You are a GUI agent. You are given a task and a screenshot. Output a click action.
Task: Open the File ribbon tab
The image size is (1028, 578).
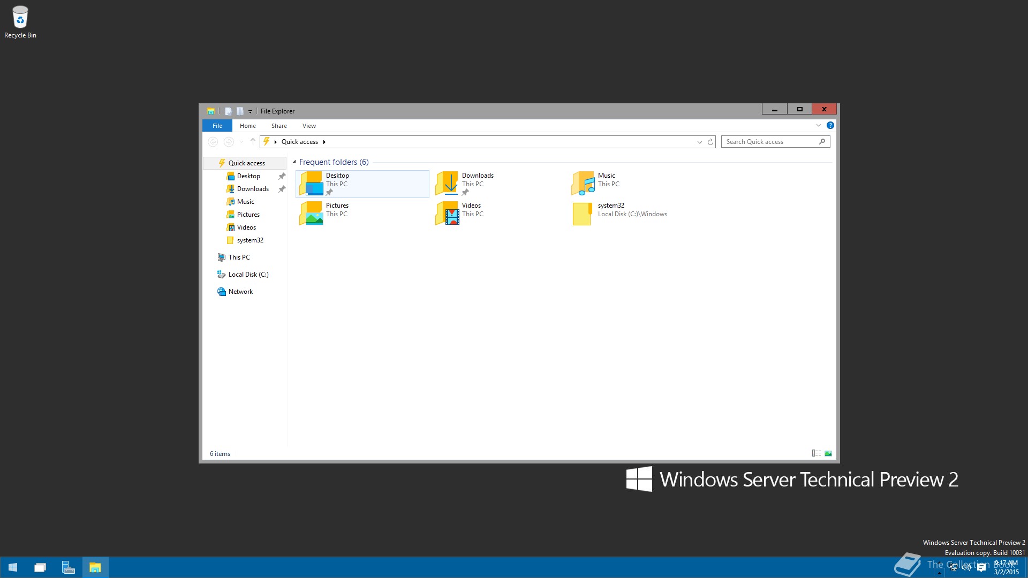click(x=217, y=126)
